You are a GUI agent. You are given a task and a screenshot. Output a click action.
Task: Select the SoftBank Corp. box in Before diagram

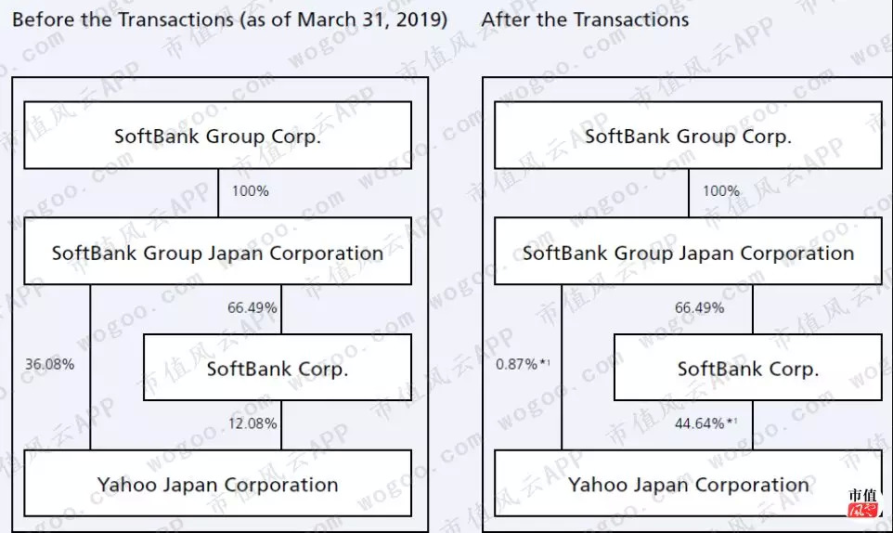277,369
